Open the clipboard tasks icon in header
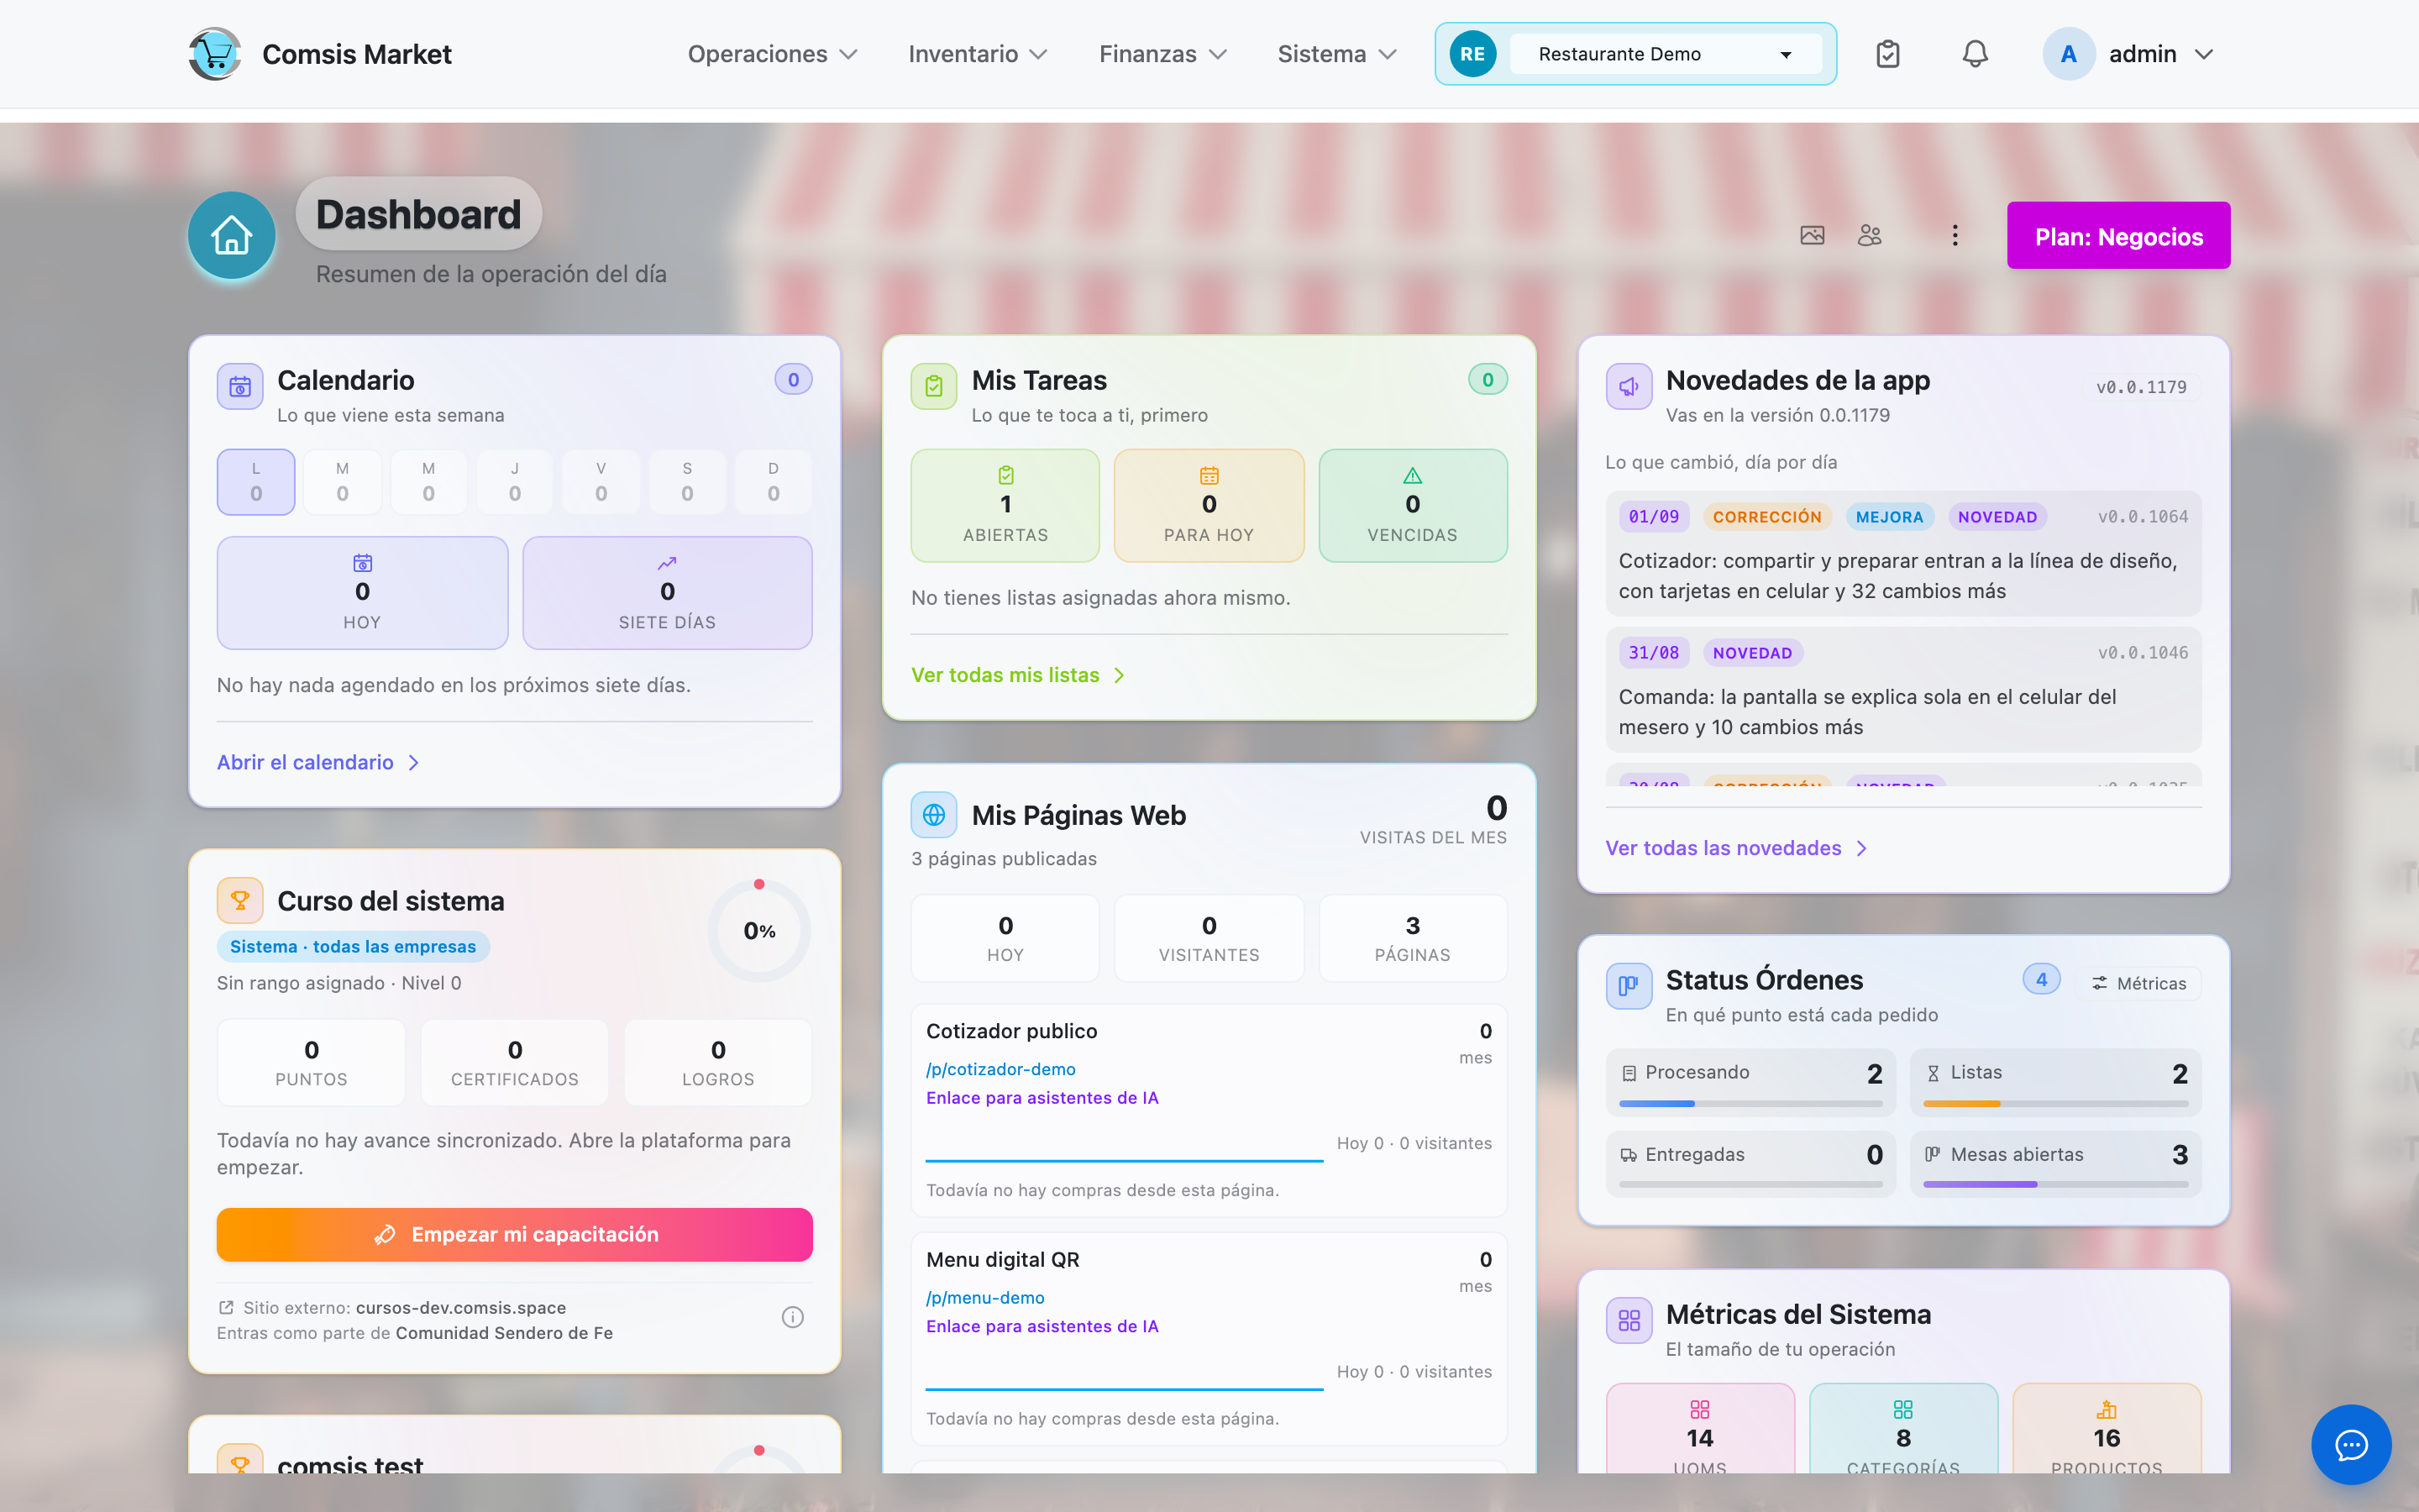Viewport: 2419px width, 1512px height. coord(1887,54)
